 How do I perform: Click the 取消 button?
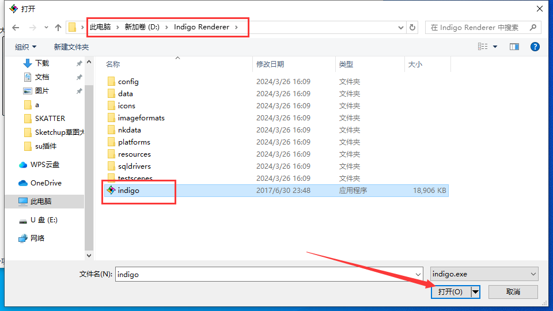pos(513,292)
